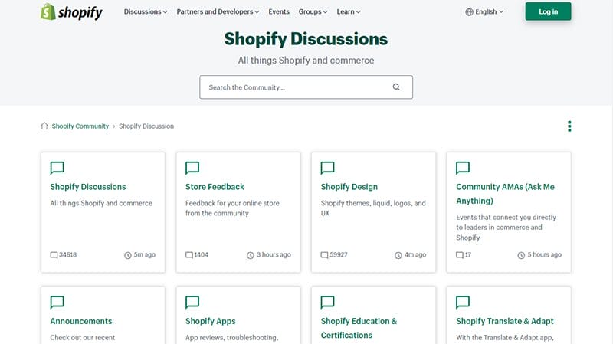Click post count icon beside 1404
The width and height of the screenshot is (613, 344).
[189, 255]
